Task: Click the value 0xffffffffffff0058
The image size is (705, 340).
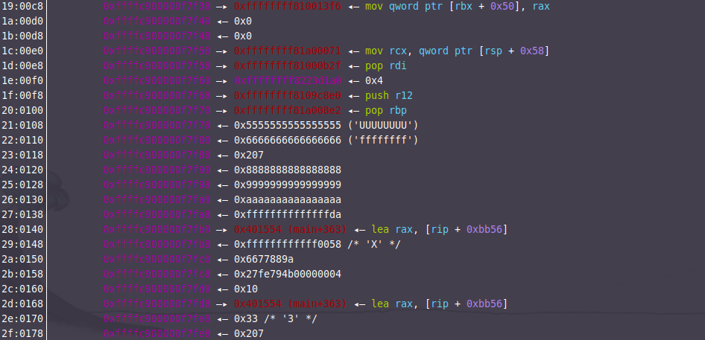Action: coord(288,244)
